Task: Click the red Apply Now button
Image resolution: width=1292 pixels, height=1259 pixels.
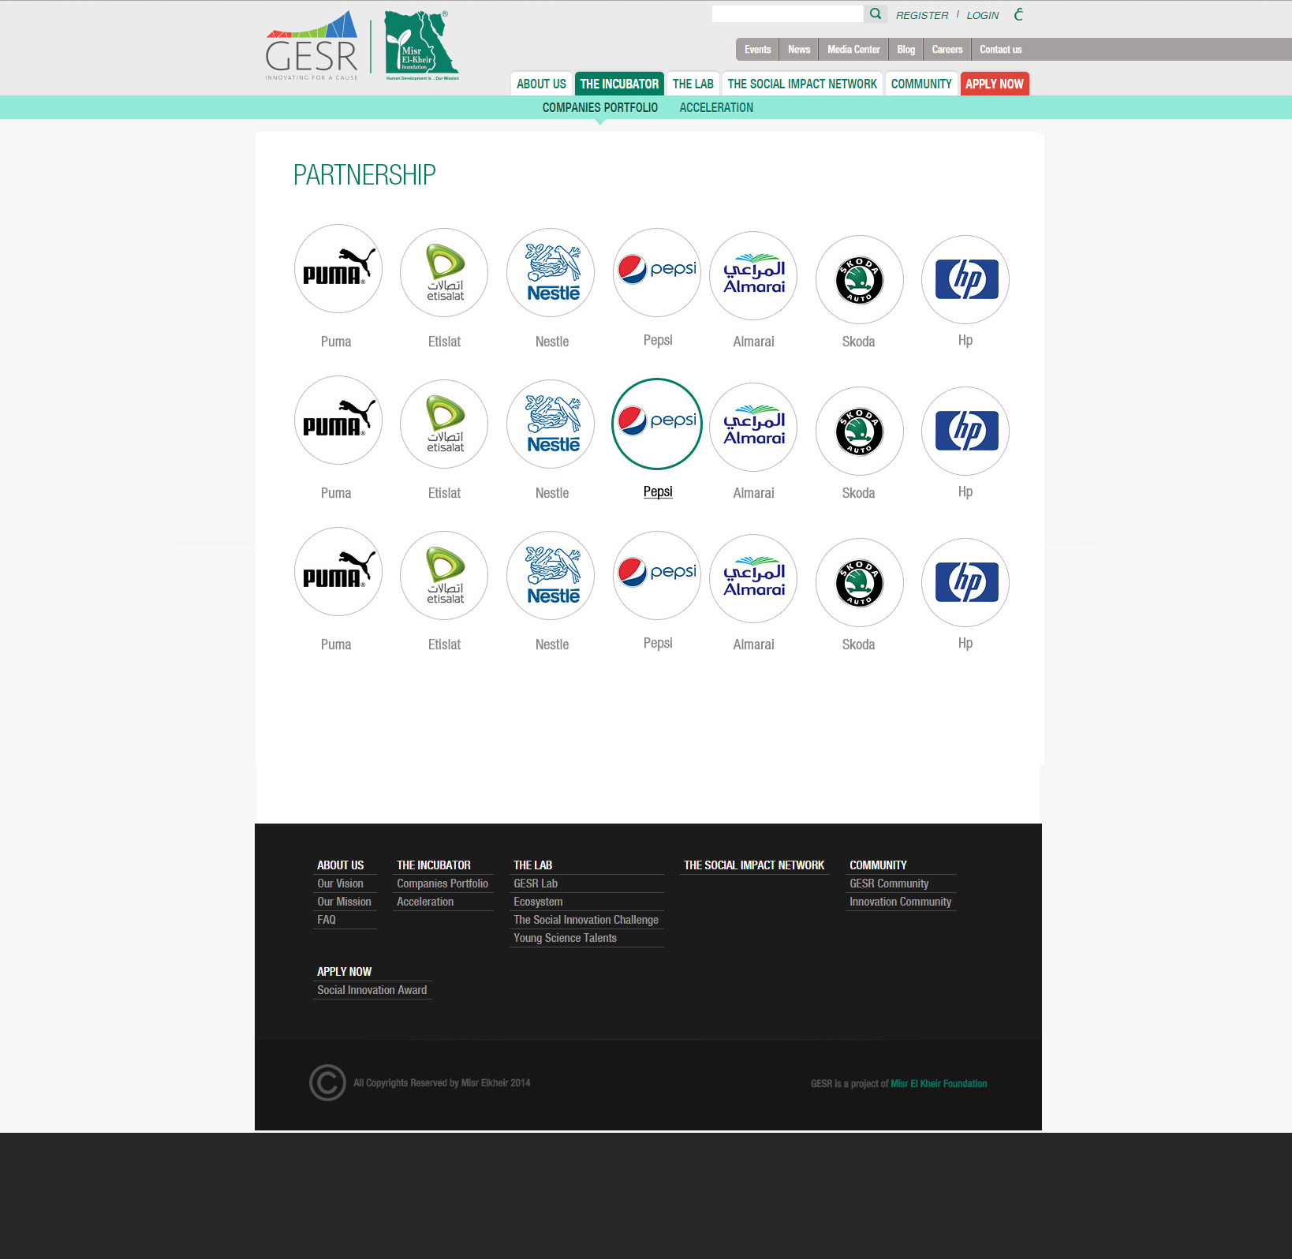Action: pyautogui.click(x=995, y=84)
